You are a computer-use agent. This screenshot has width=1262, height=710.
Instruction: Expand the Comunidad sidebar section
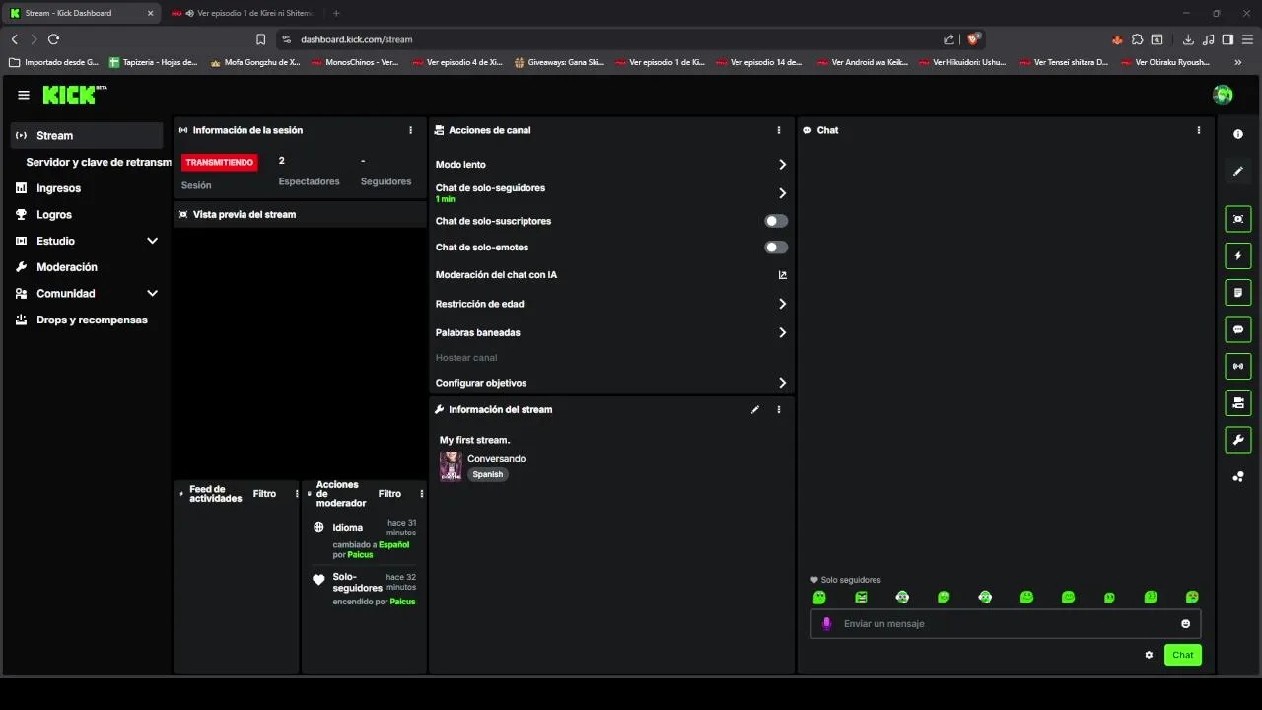pyautogui.click(x=152, y=293)
